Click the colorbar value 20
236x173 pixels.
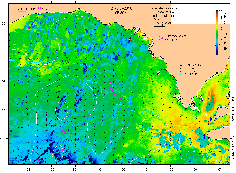click(x=221, y=12)
